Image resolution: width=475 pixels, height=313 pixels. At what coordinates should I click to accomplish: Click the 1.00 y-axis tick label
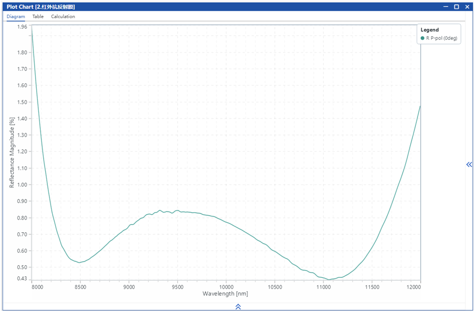[22, 184]
